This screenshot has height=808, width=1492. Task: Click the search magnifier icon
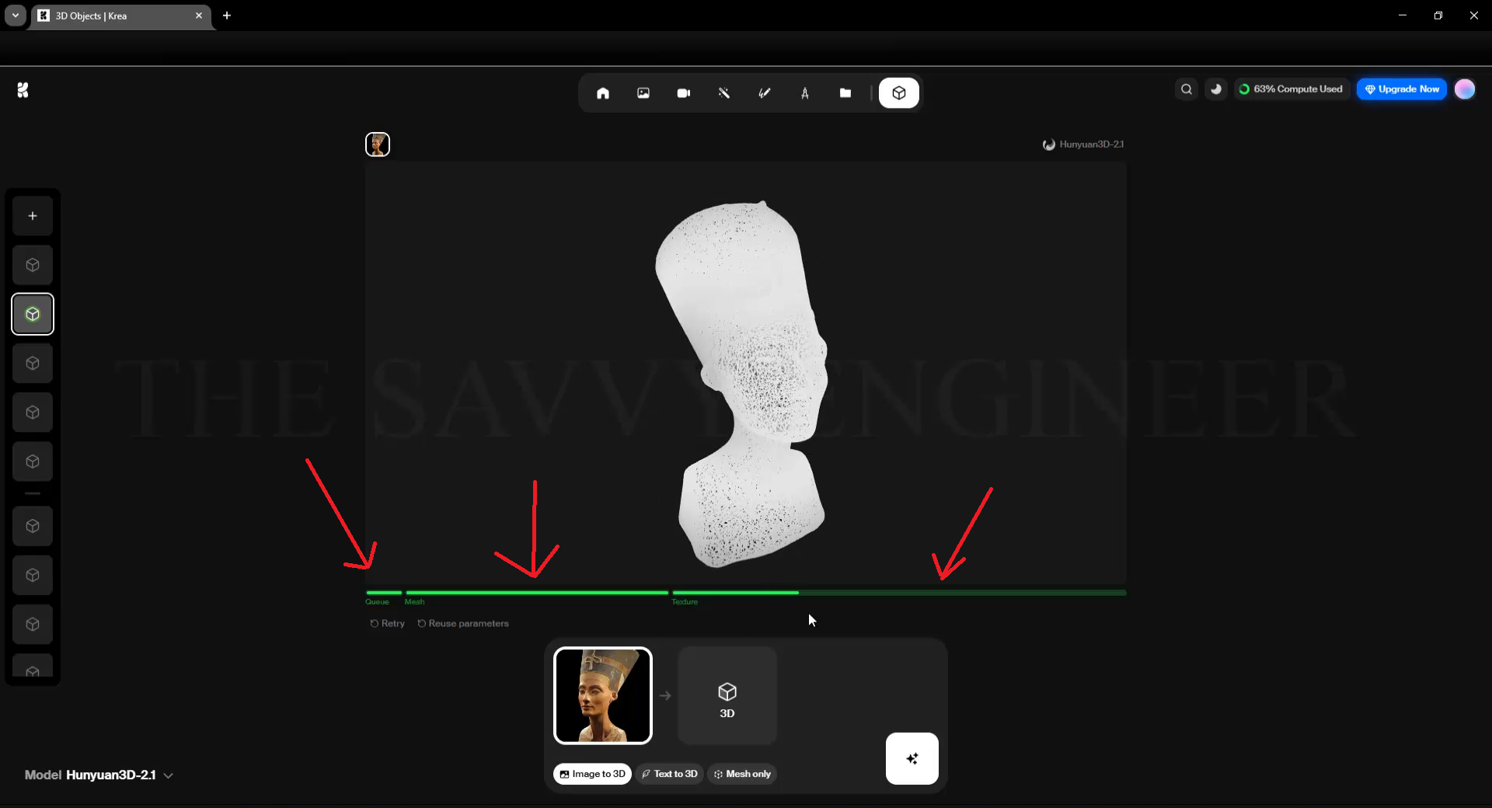1187,89
